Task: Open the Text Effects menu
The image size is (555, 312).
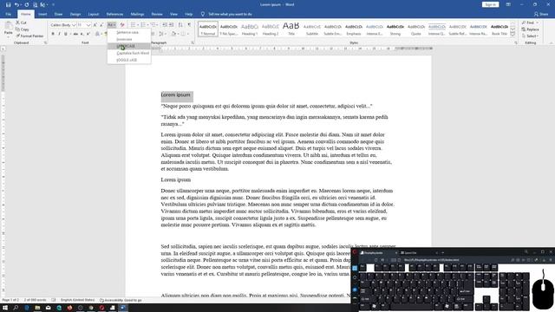Action: 97,34
